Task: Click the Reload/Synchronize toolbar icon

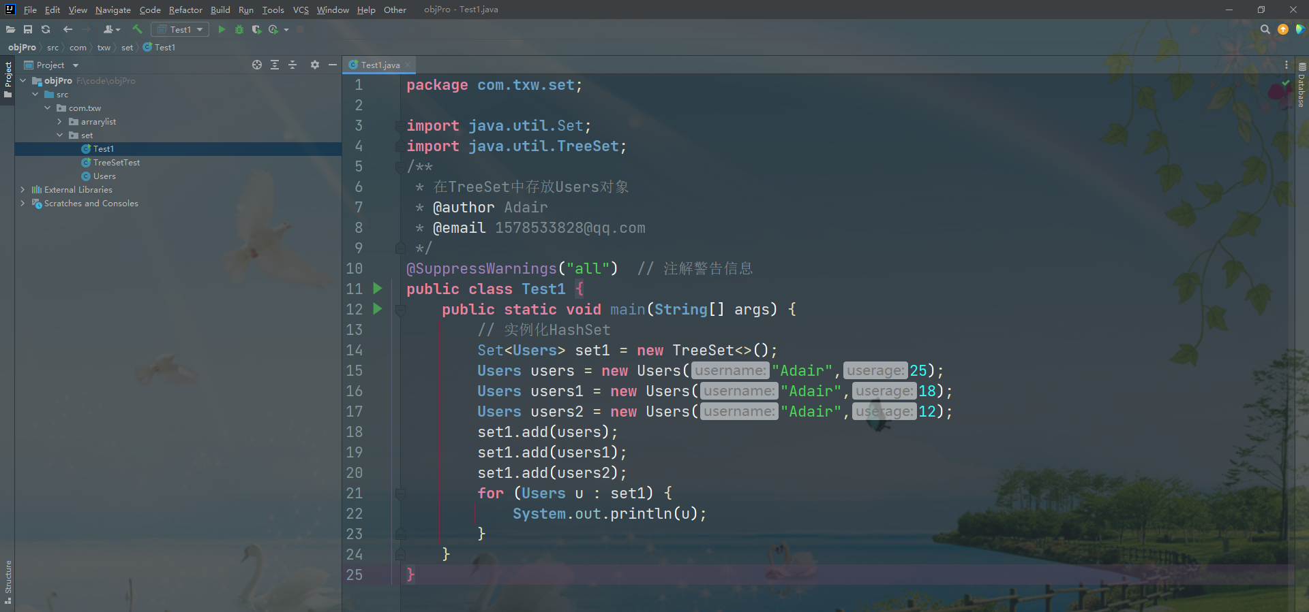Action: pyautogui.click(x=46, y=29)
